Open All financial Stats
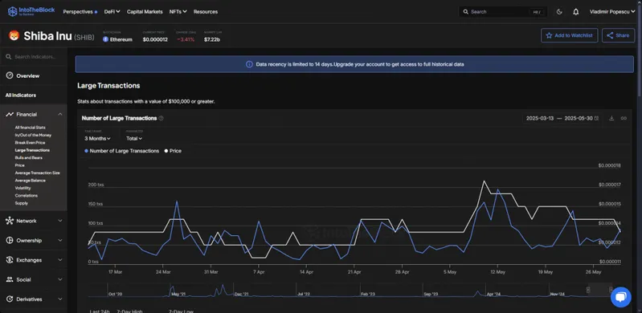The width and height of the screenshot is (642, 313). 31,128
